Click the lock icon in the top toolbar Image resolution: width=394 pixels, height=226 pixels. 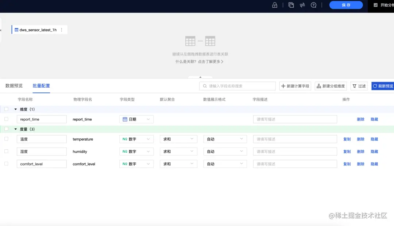click(274, 5)
